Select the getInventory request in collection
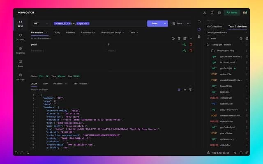The image size is (263, 164). tap(227, 139)
